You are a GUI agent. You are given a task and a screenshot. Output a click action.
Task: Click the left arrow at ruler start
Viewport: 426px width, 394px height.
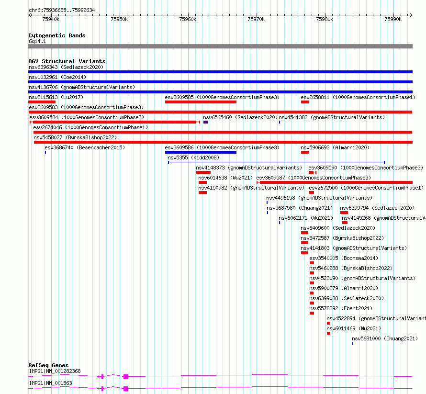click(30, 15)
